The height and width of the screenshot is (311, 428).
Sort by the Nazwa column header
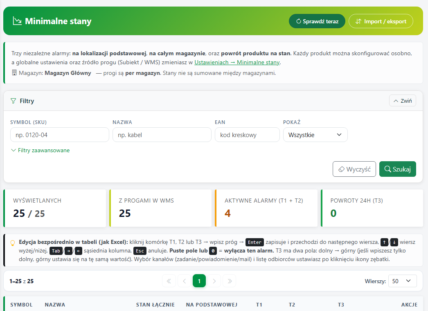click(x=55, y=305)
